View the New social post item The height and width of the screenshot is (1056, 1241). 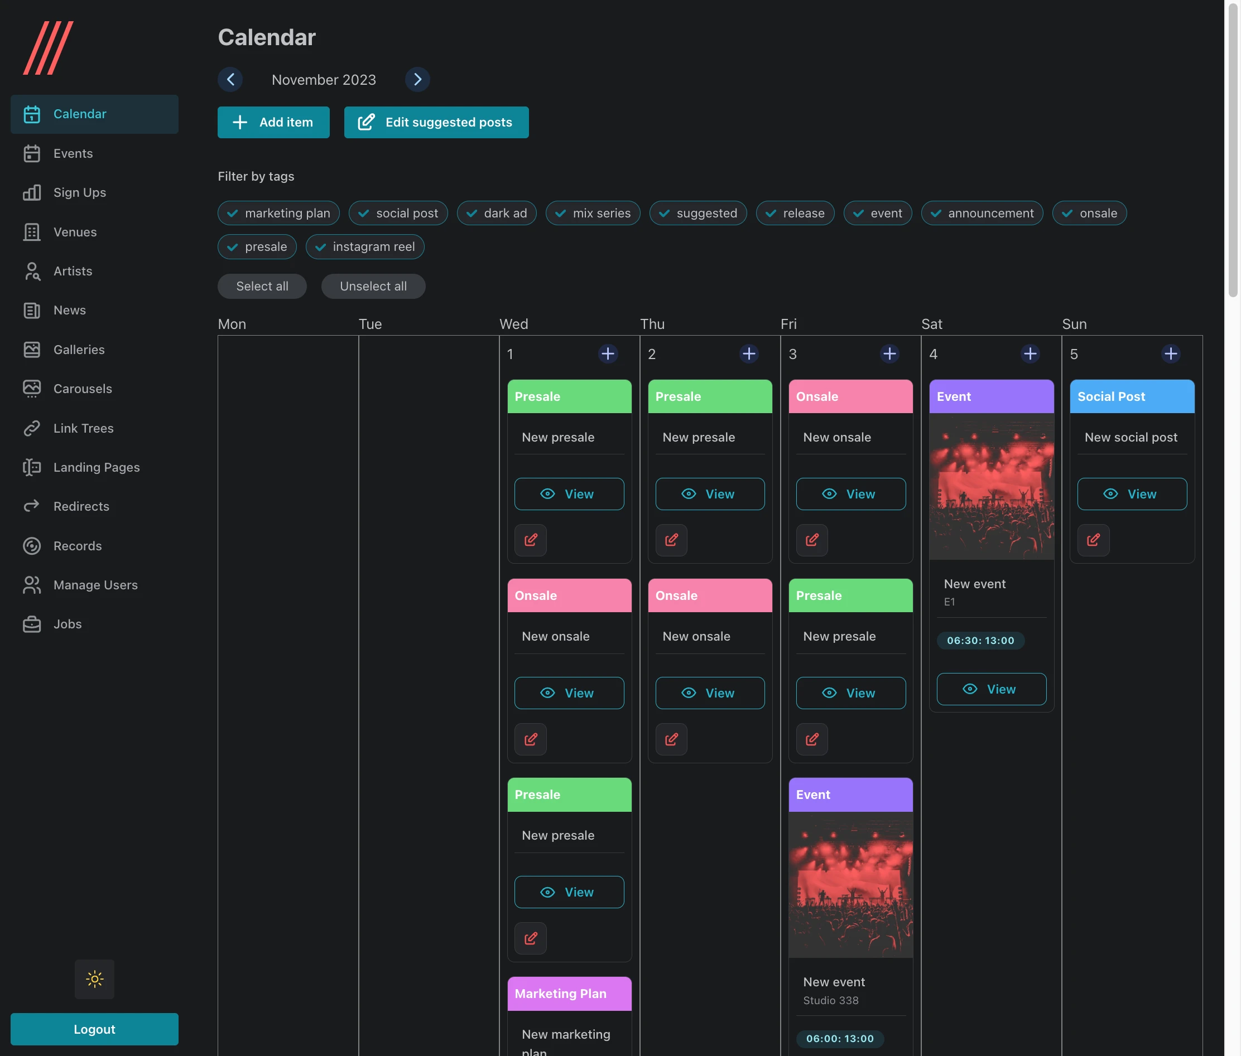pyautogui.click(x=1132, y=493)
